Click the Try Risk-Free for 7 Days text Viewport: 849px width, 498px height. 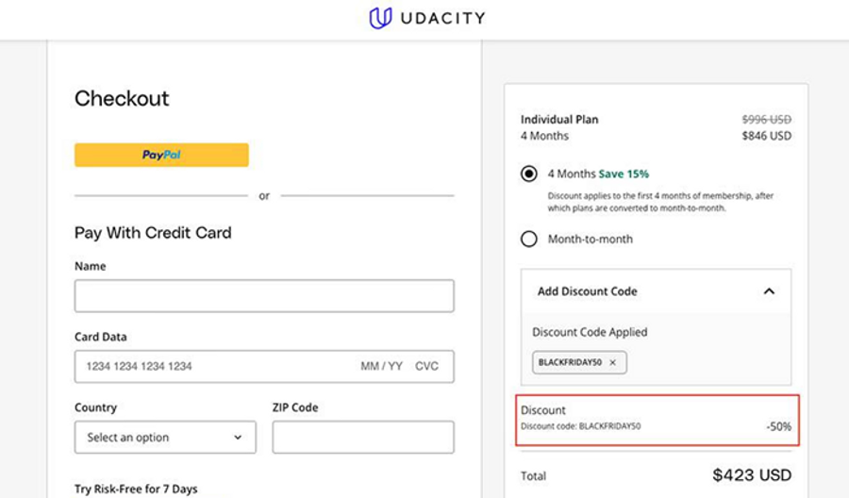click(x=136, y=489)
